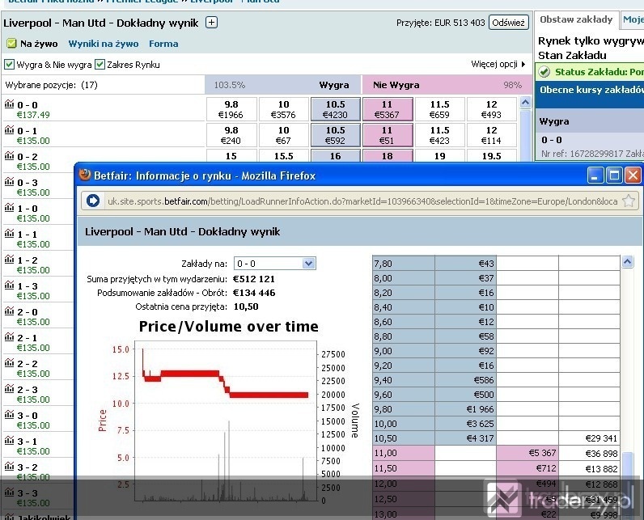Click 0 - 0 back price 9.8 €1966

click(x=231, y=109)
